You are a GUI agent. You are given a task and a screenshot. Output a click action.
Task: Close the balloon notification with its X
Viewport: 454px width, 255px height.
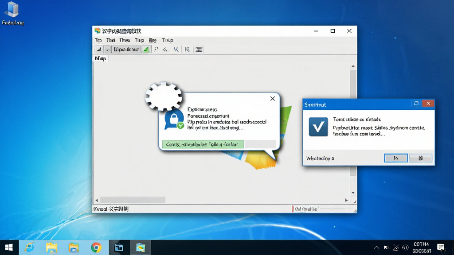(273, 99)
